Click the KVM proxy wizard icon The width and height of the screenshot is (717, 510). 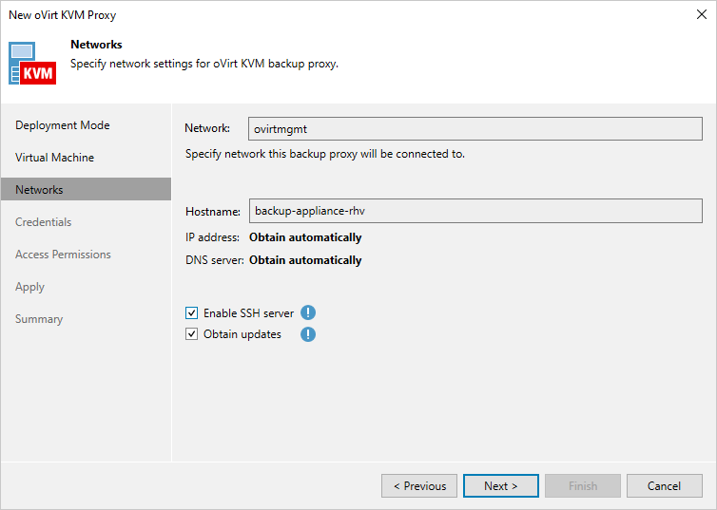point(34,62)
